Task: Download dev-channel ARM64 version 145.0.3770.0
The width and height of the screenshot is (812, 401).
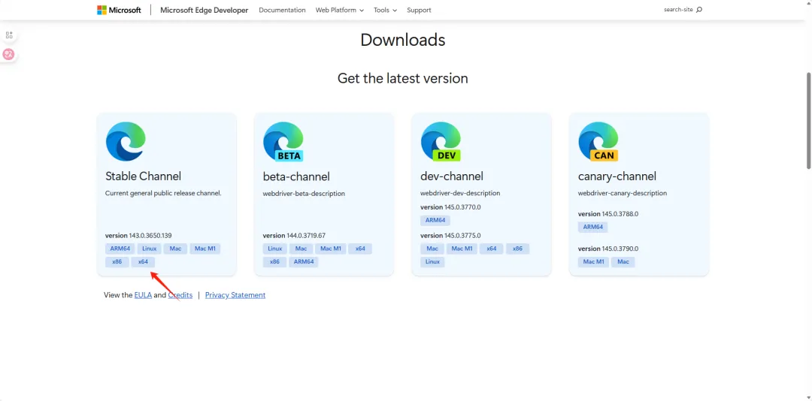Action: [x=435, y=220]
